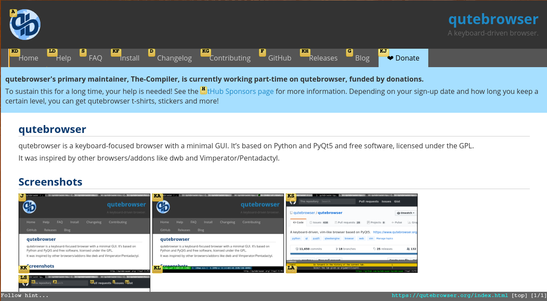Click the '[1/1]' tab count indicator
547x301 pixels.
[539, 296]
